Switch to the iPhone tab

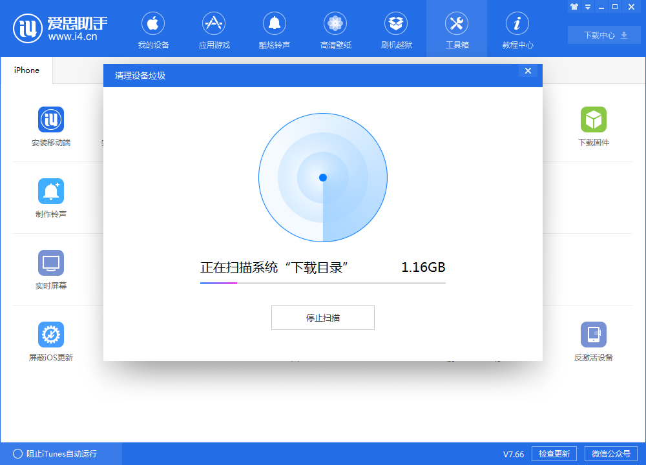coord(26,70)
